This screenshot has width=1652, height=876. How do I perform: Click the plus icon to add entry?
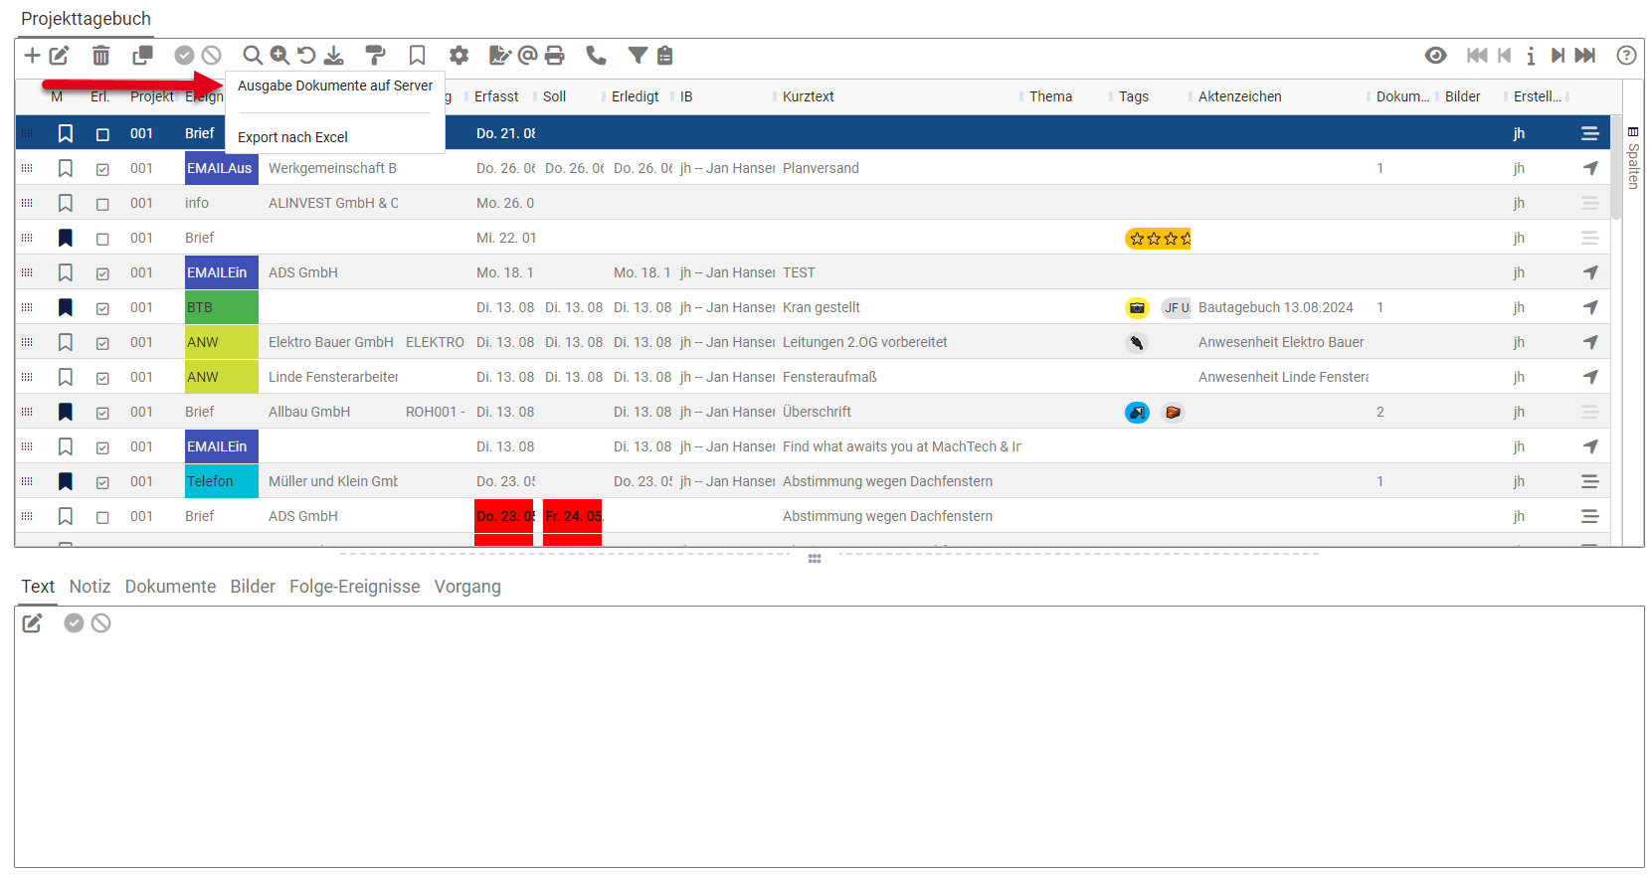point(32,56)
